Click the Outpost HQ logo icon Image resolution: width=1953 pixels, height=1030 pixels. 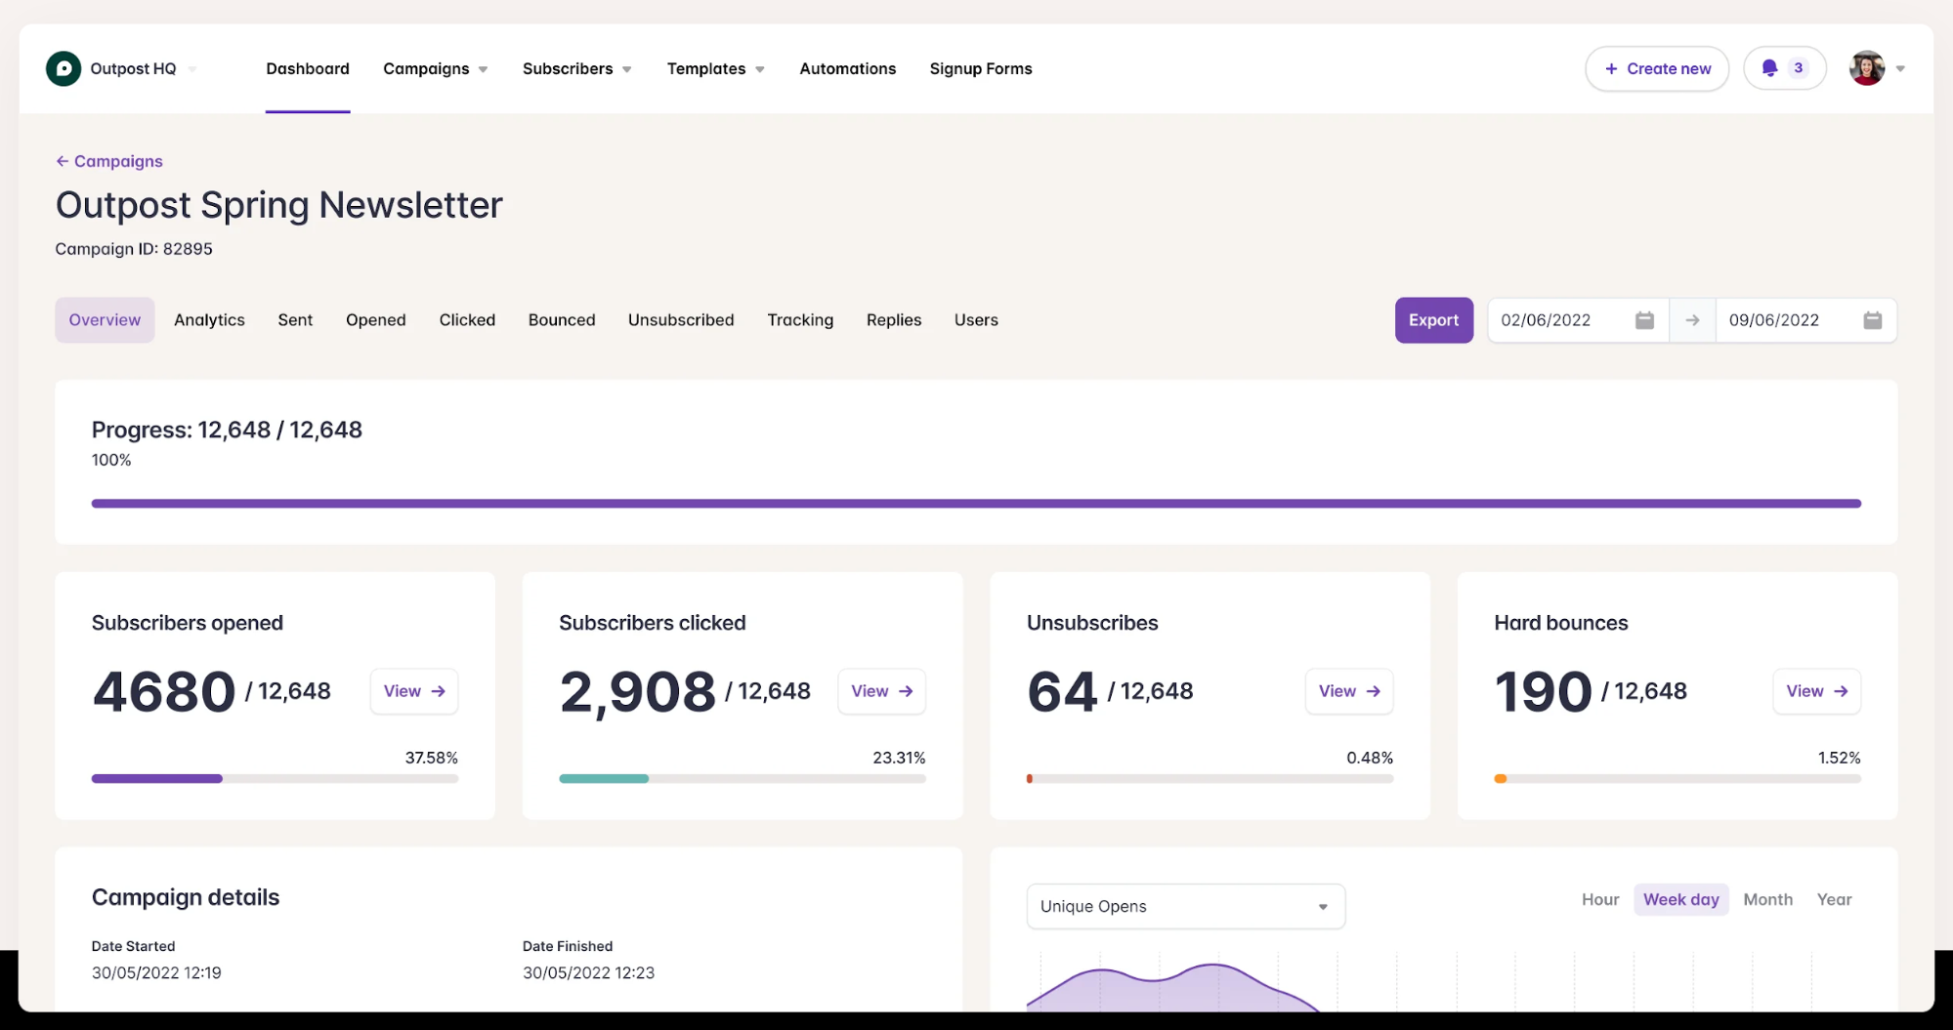click(64, 68)
